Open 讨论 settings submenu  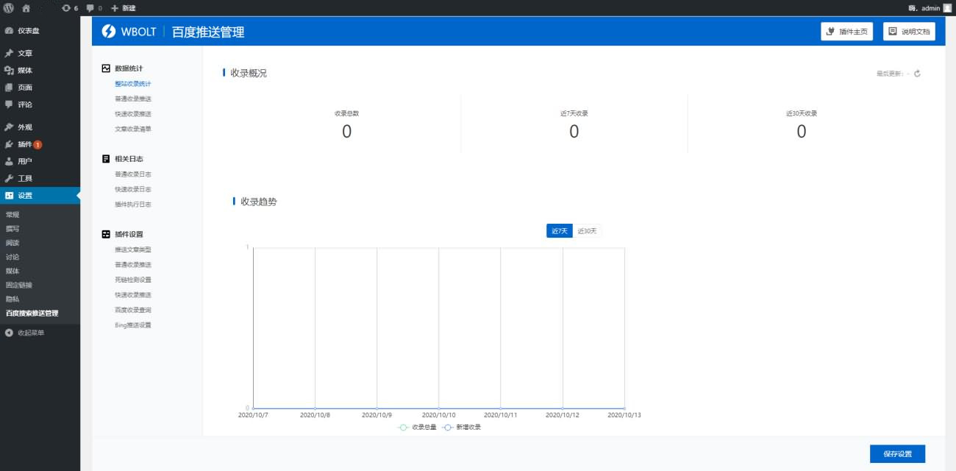coord(13,257)
